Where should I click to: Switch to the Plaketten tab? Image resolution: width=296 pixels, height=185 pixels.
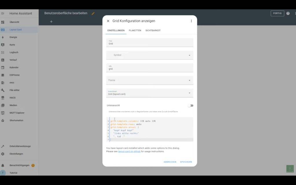135,31
